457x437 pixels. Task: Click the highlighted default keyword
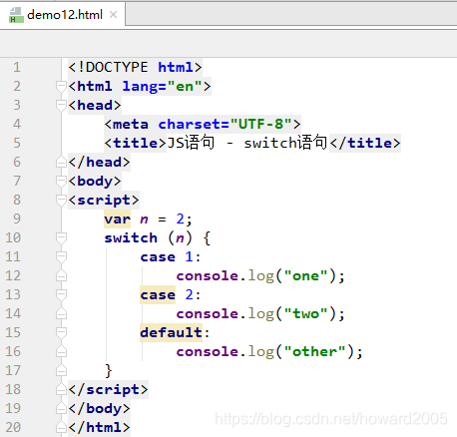coord(171,333)
